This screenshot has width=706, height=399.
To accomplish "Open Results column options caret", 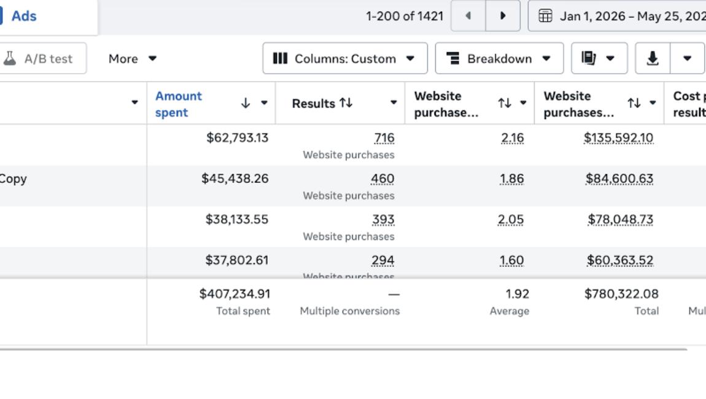I will tap(394, 103).
